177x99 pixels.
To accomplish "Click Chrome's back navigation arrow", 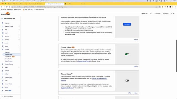I will (x=2, y=7).
